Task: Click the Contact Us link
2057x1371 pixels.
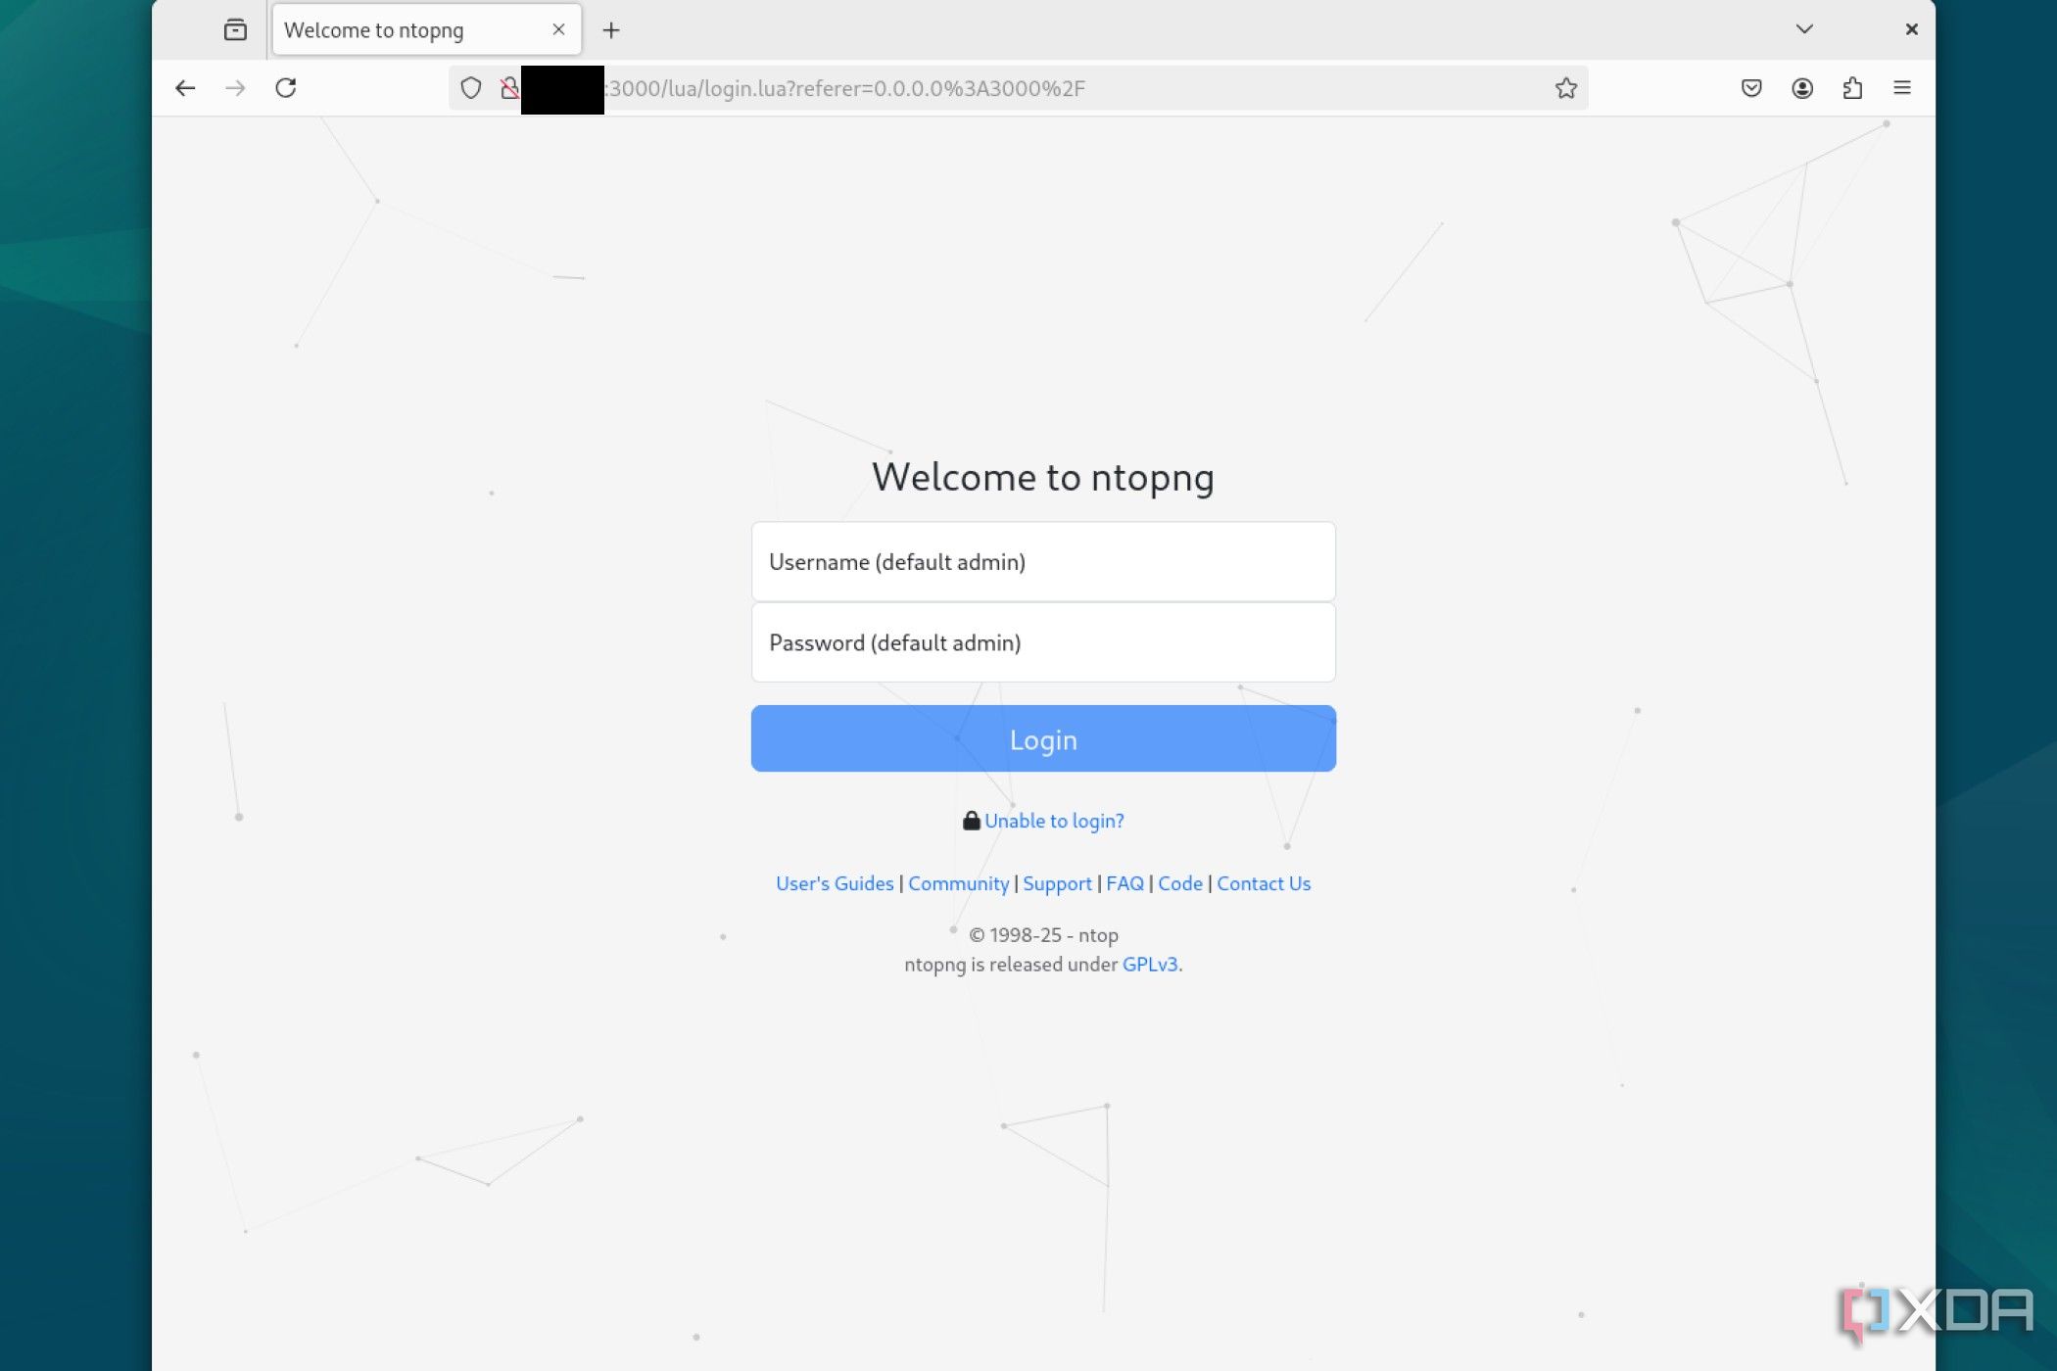Action: click(x=1265, y=883)
